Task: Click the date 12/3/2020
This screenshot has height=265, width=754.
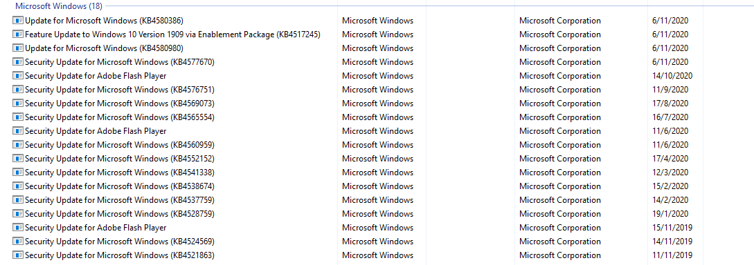Action: pos(670,173)
